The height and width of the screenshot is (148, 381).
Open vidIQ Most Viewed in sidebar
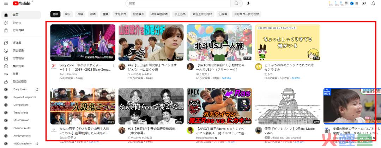click(x=21, y=120)
